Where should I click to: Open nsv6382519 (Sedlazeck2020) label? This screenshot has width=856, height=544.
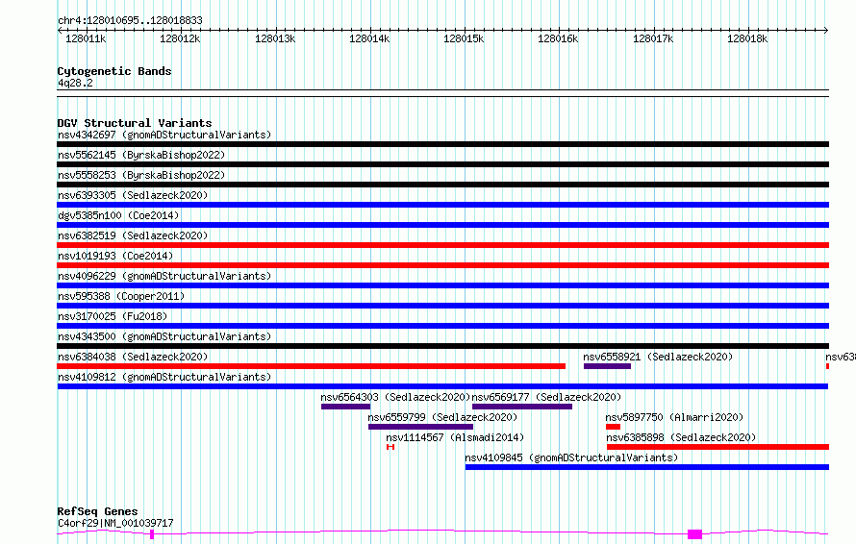point(133,235)
